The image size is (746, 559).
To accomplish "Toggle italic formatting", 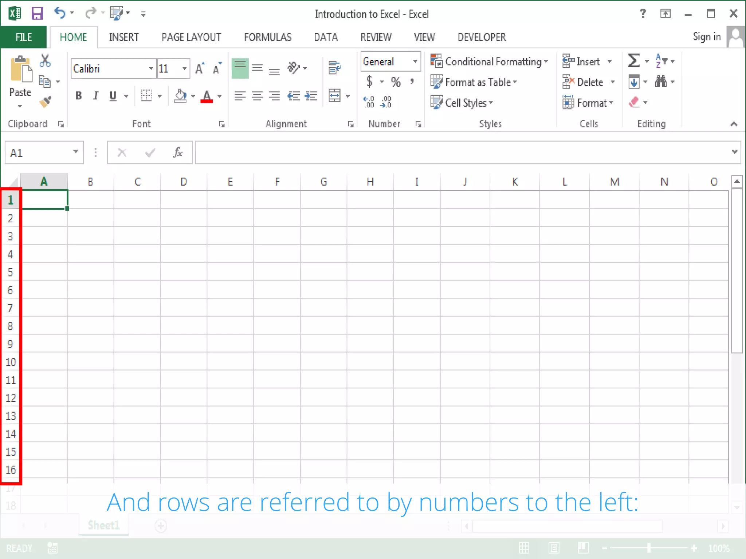I will click(x=95, y=96).
